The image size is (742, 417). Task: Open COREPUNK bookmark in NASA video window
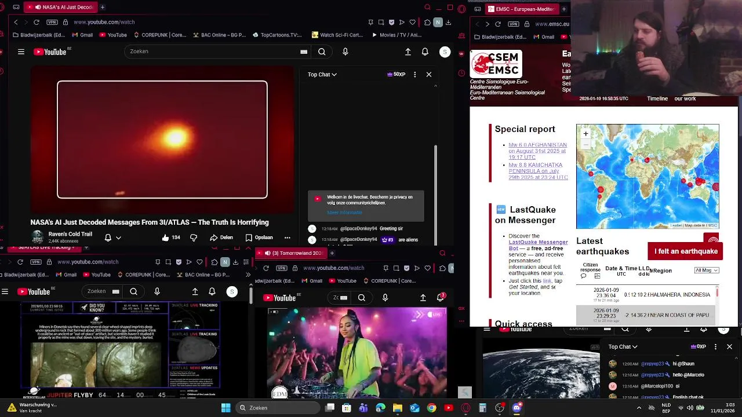pyautogui.click(x=159, y=35)
